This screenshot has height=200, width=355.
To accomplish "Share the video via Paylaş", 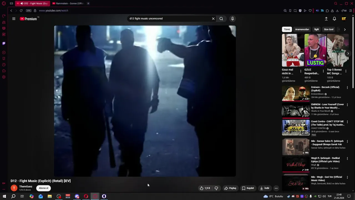I will (230, 188).
